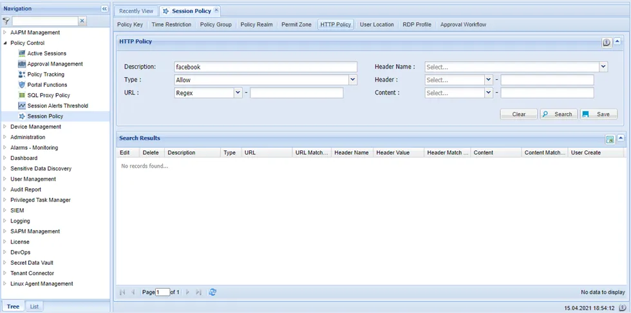631x313 pixels.
Task: Open the Permit Zone tab
Action: point(296,24)
